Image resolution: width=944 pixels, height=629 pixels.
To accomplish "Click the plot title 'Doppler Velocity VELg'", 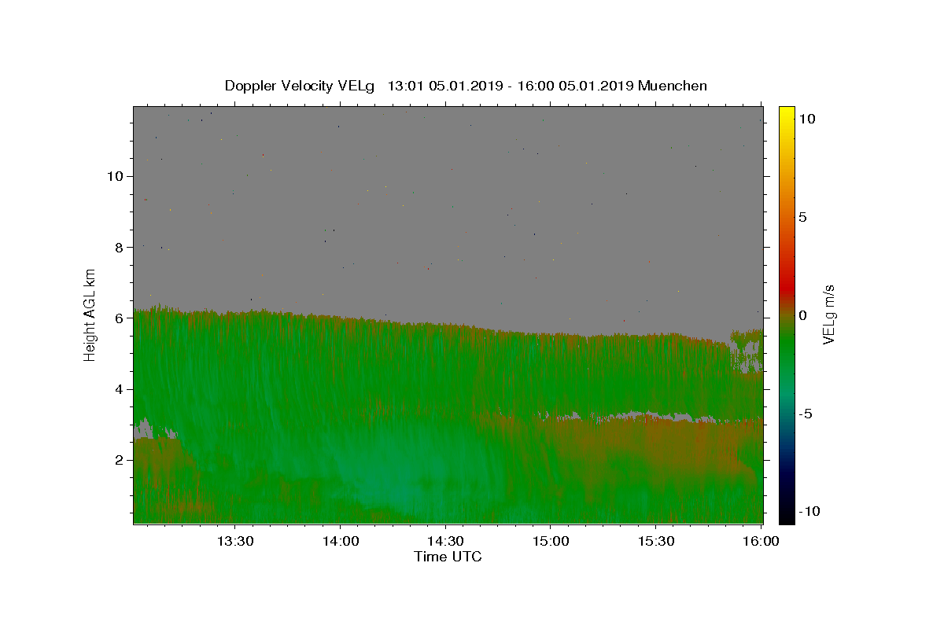I will pos(298,86).
